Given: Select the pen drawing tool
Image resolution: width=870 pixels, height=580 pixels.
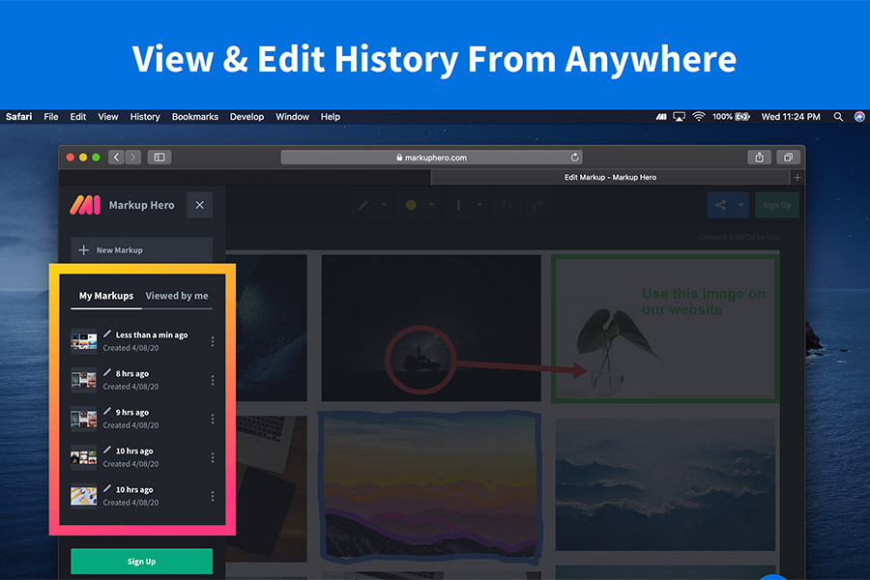Looking at the screenshot, I should click(363, 205).
